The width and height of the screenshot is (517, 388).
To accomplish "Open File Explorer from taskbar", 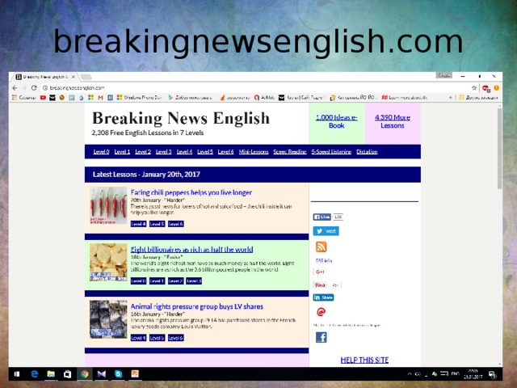I will click(x=51, y=374).
